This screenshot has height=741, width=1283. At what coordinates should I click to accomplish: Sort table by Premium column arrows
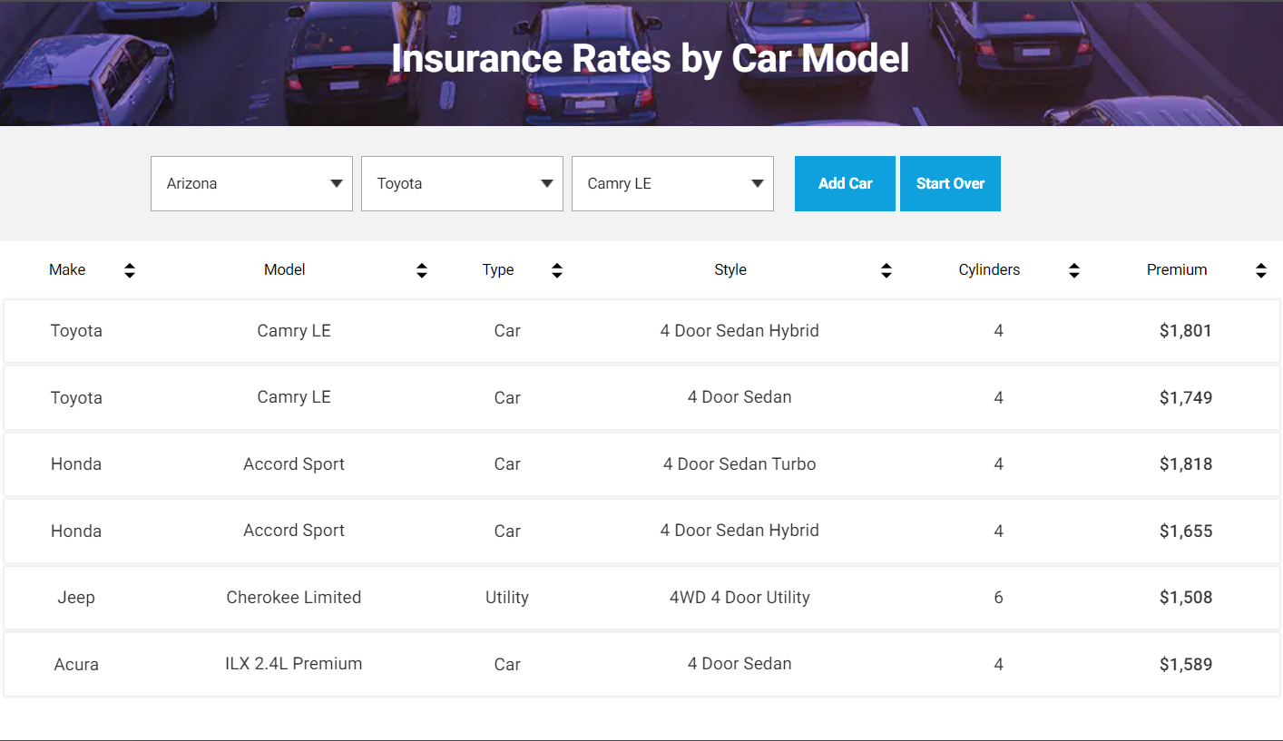coord(1261,270)
